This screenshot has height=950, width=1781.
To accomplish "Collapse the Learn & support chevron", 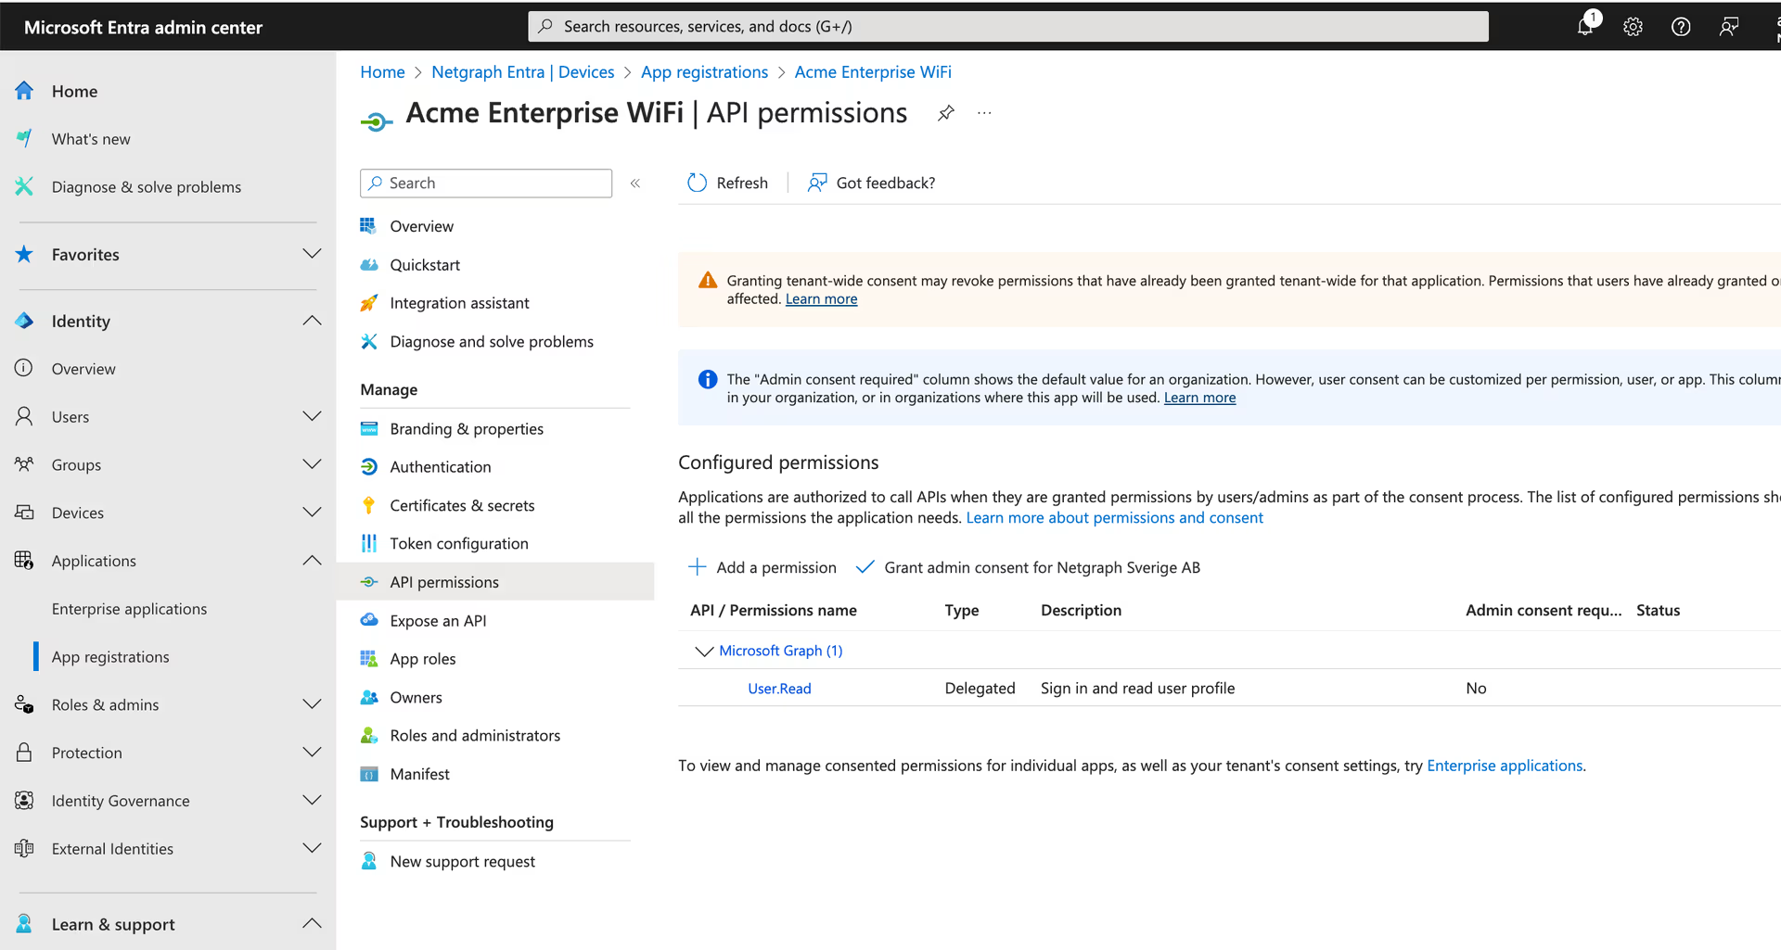I will pyautogui.click(x=312, y=924).
